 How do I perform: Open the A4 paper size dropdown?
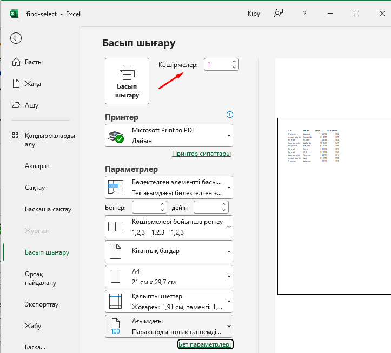(169, 276)
